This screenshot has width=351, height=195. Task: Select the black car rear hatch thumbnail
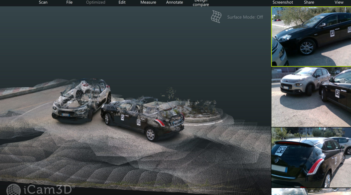311,157
